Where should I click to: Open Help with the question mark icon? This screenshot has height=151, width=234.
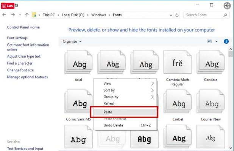click(226, 42)
